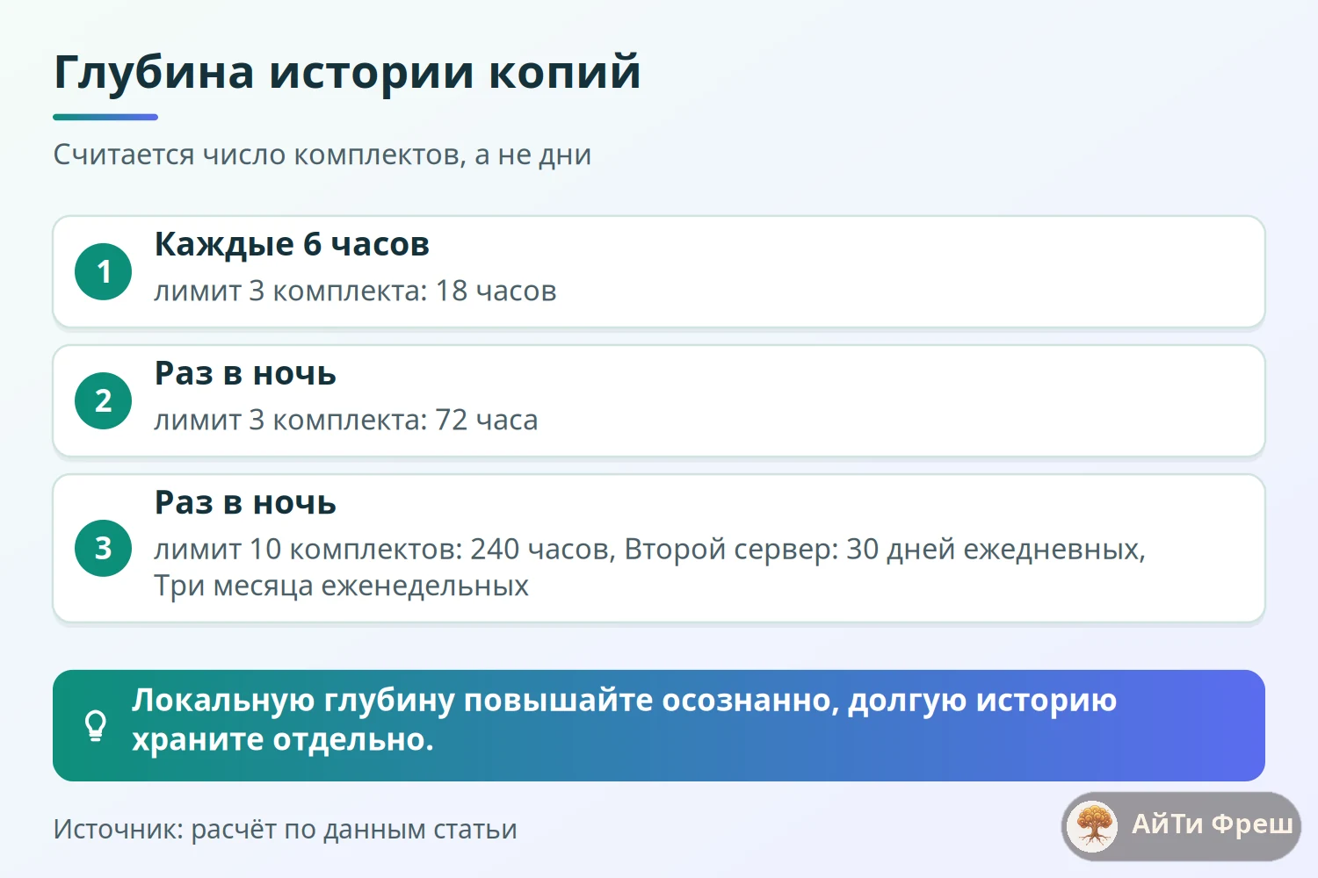Click the footer "Источник: расчёт по данным статьи"
1318x878 pixels.
(x=286, y=829)
